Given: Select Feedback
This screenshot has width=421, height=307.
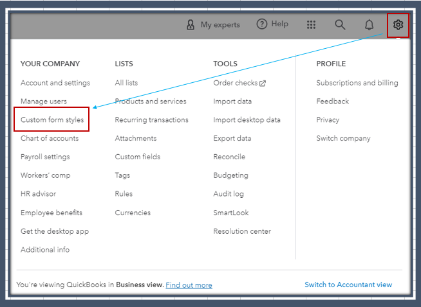Looking at the screenshot, I should [332, 101].
